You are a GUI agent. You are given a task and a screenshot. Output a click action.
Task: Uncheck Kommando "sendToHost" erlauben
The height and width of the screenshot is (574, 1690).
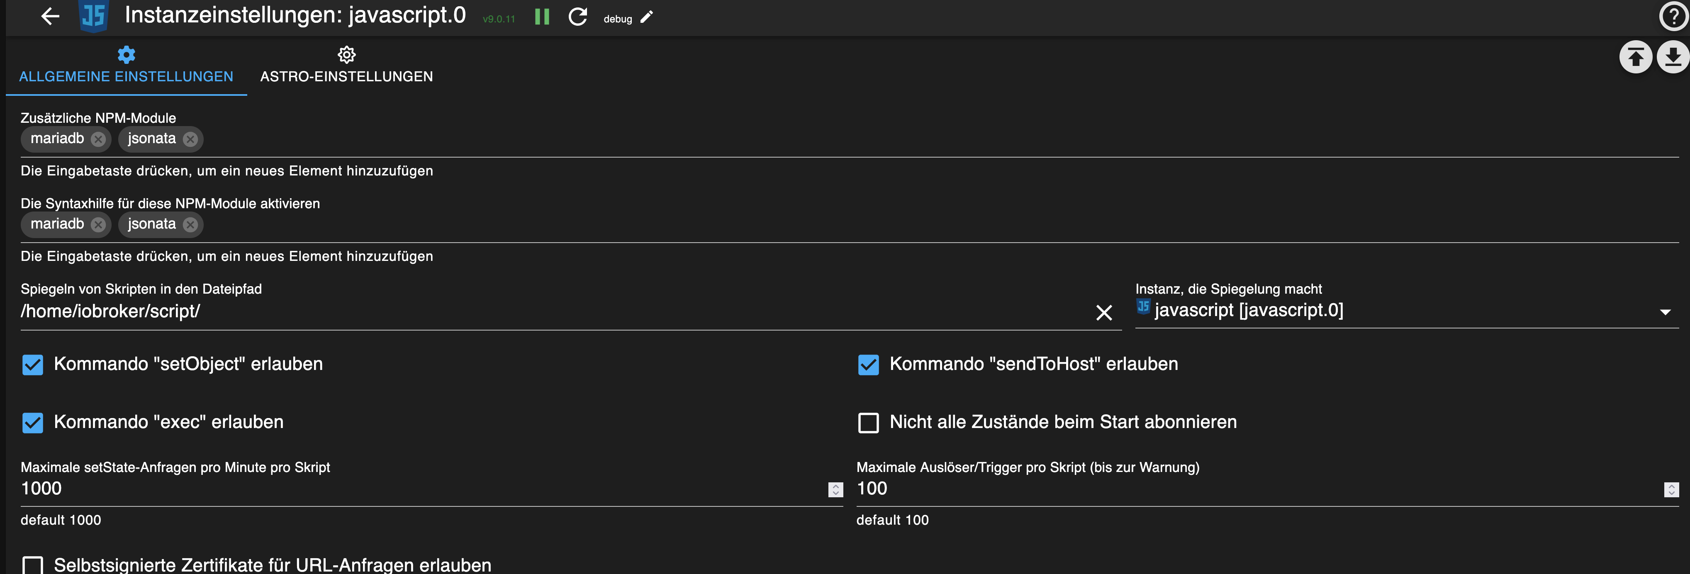(868, 365)
